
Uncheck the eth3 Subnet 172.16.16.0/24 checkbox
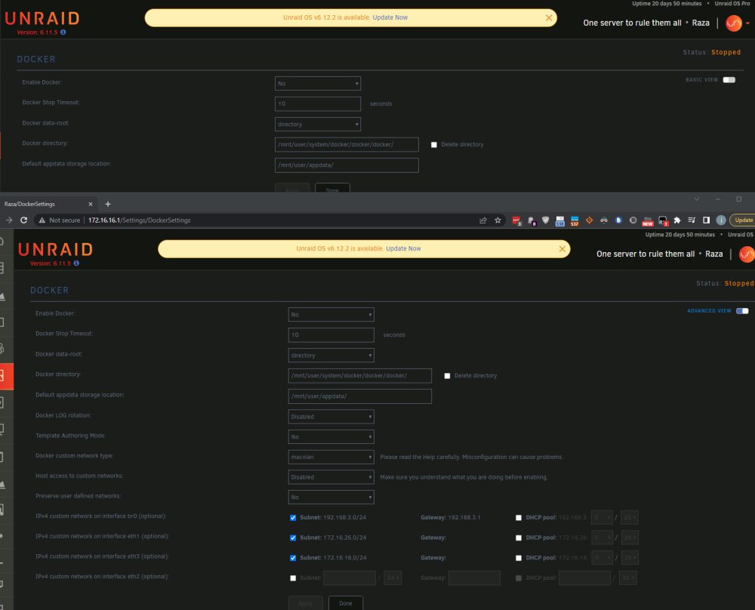pyautogui.click(x=293, y=559)
